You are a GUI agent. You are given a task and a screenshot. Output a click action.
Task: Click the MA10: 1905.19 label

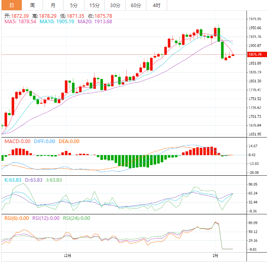click(x=57, y=22)
